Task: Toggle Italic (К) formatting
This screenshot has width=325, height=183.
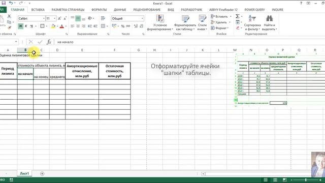Action: 26,26
